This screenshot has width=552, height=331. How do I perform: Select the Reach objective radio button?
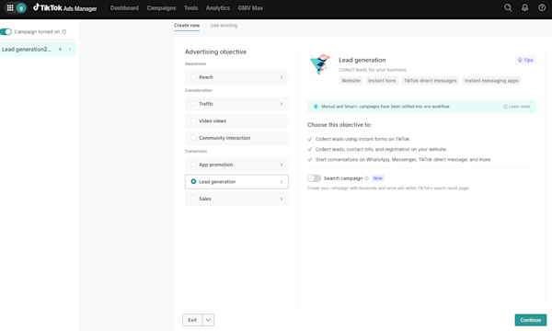click(193, 77)
